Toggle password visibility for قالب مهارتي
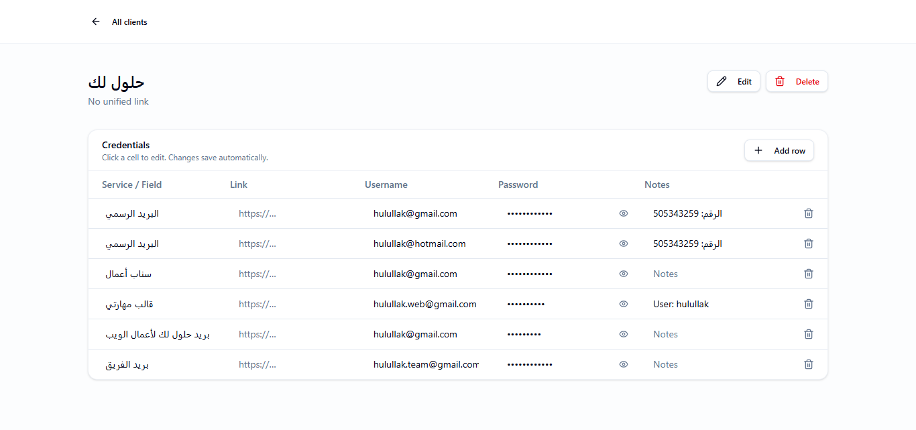The height and width of the screenshot is (430, 916). (624, 304)
